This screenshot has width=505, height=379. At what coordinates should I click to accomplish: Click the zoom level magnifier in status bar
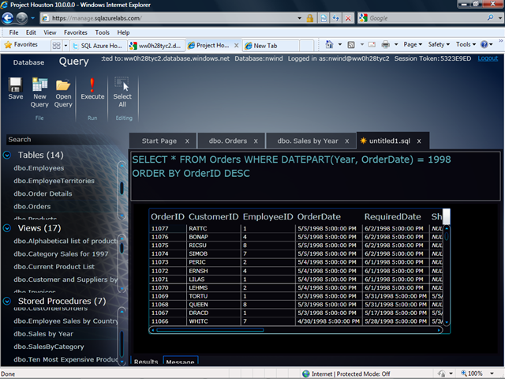pyautogui.click(x=464, y=373)
